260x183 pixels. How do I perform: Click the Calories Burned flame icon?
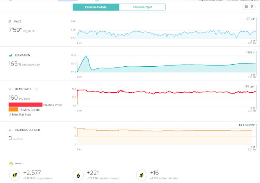(x=10, y=130)
